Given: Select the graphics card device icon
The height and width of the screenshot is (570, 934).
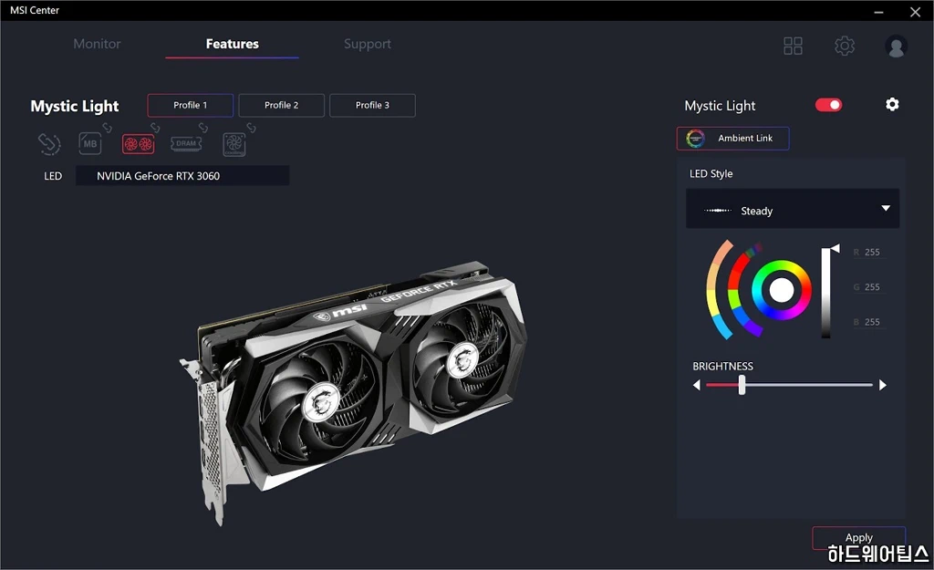Looking at the screenshot, I should [x=139, y=143].
